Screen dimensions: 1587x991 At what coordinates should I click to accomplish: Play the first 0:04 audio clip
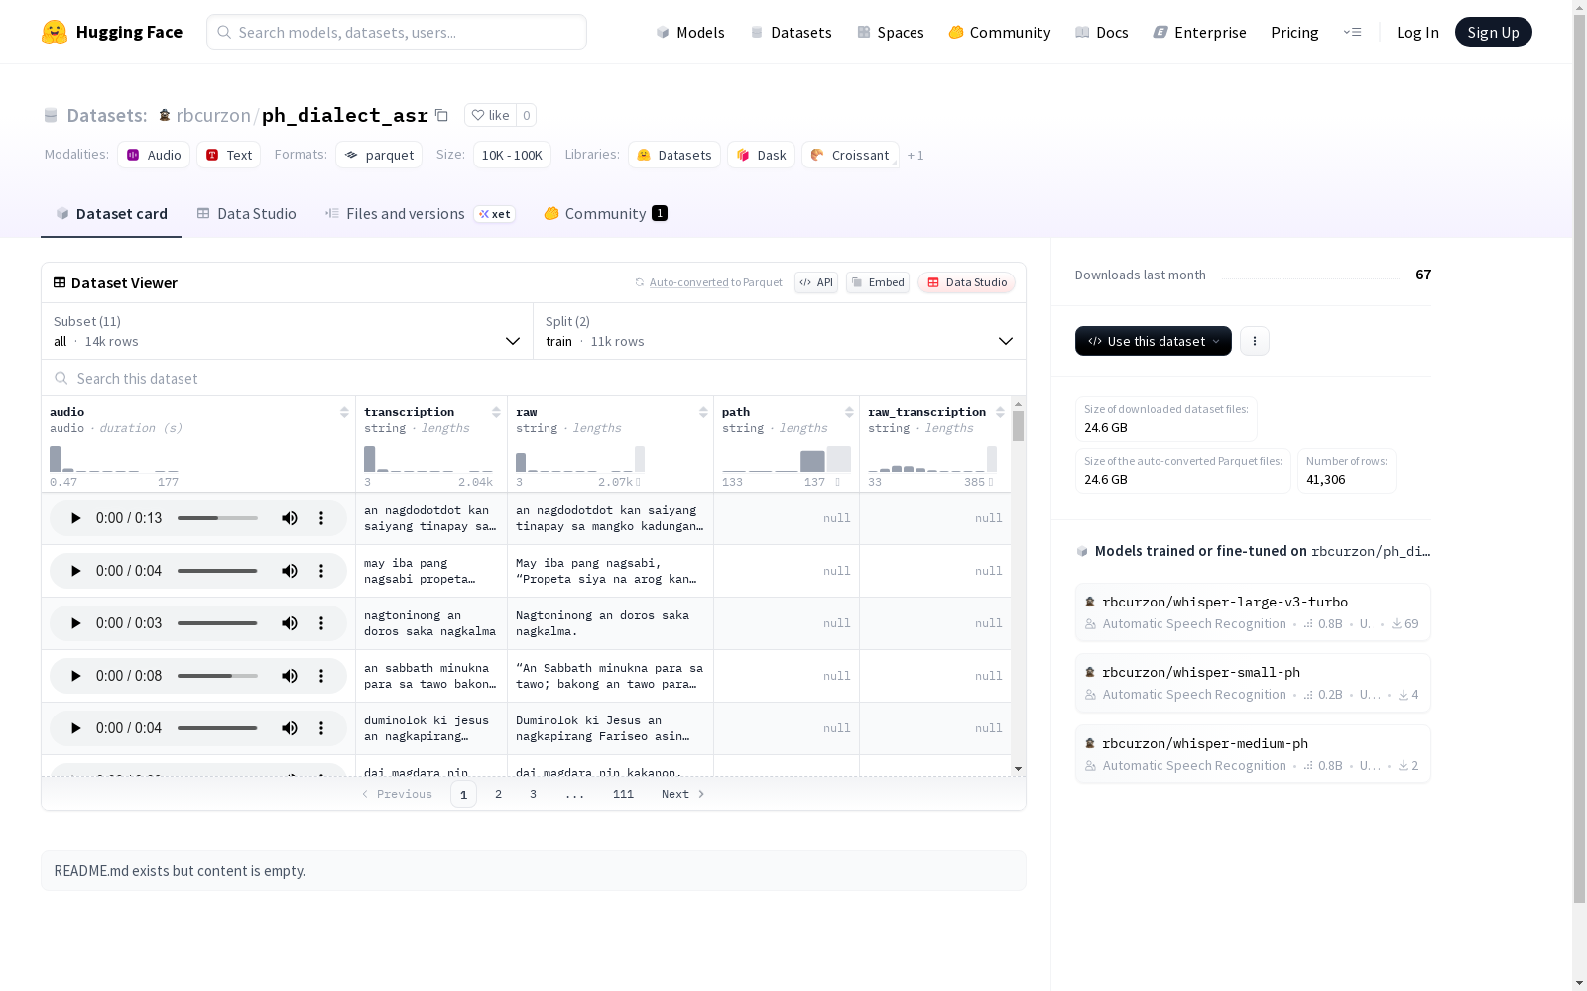coord(75,571)
